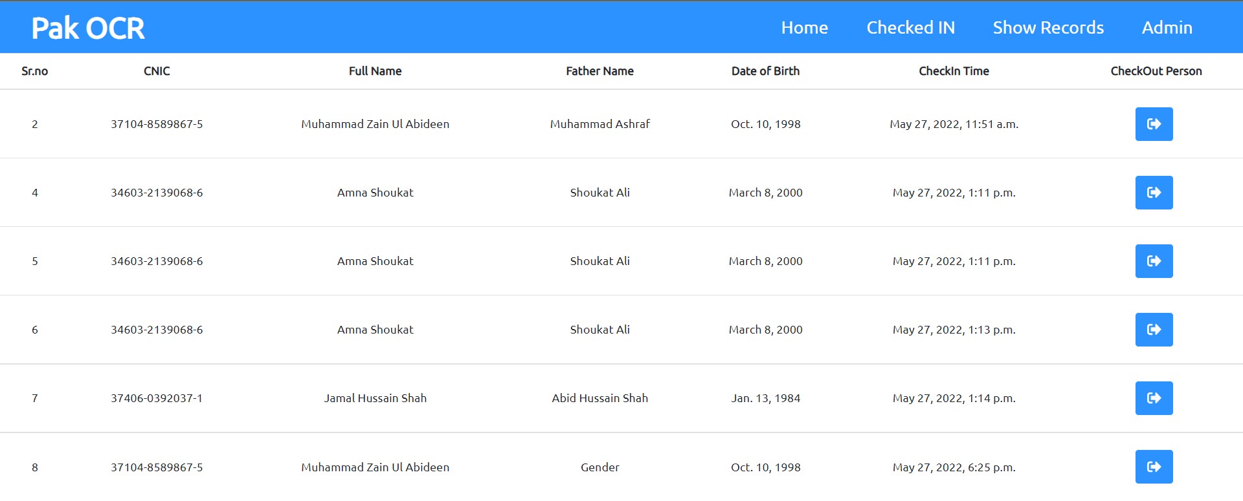
Task: Select the 'May 27, 2022, 6:25 p.m.' cell
Action: (954, 467)
